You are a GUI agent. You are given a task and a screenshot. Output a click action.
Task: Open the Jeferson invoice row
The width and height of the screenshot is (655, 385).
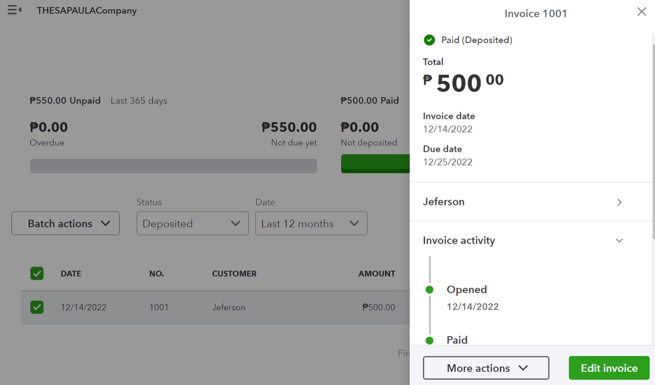229,307
